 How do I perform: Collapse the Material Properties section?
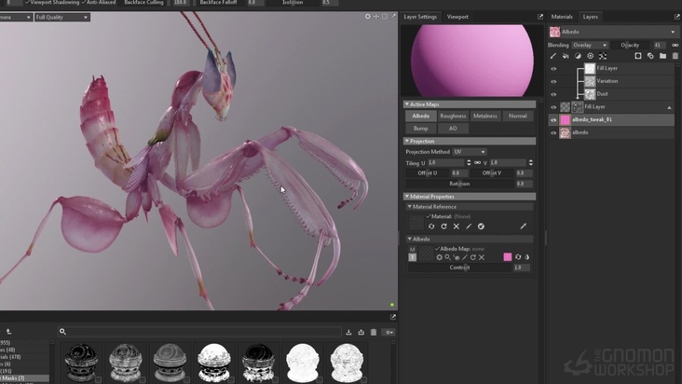tap(408, 197)
